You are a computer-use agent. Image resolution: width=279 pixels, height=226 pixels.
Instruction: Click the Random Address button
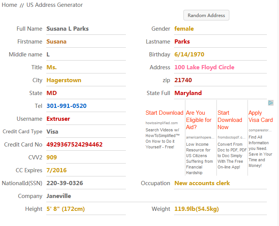[206, 15]
